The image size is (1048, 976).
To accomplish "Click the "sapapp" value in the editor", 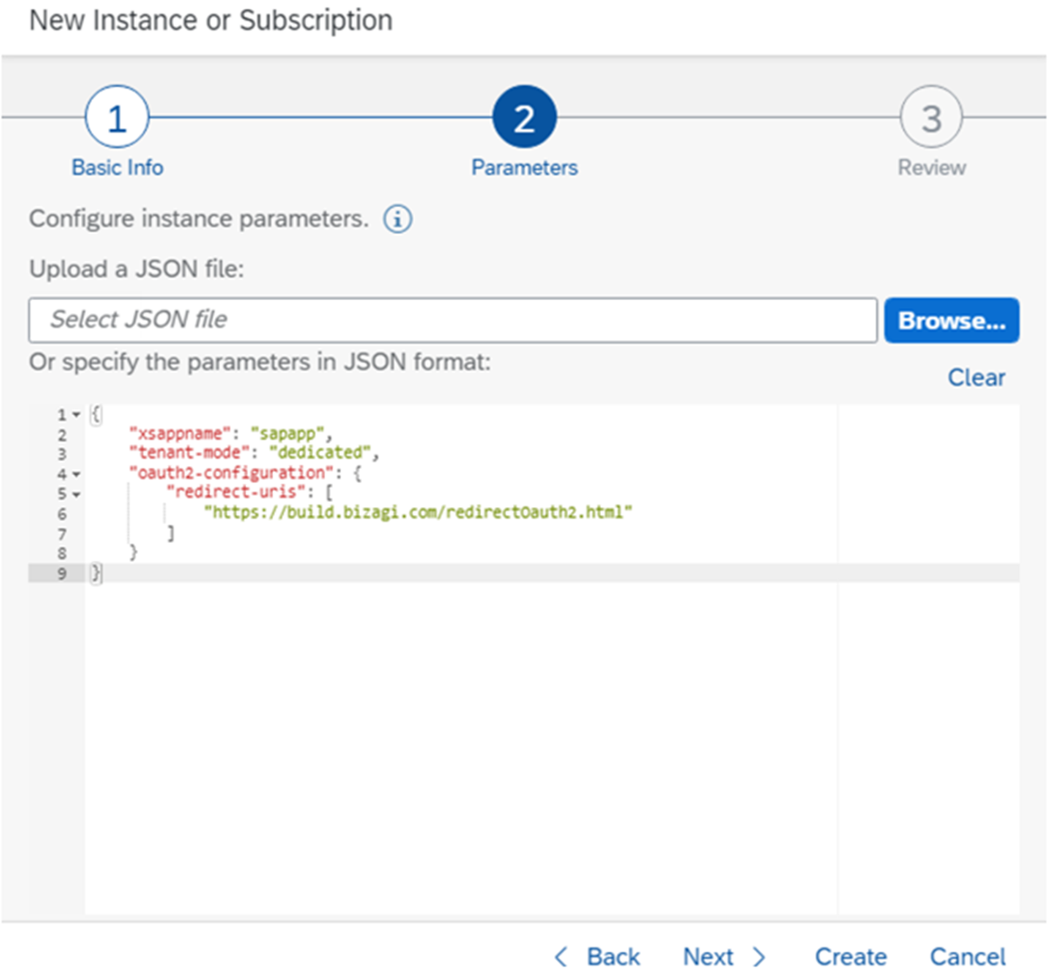I will coord(289,433).
